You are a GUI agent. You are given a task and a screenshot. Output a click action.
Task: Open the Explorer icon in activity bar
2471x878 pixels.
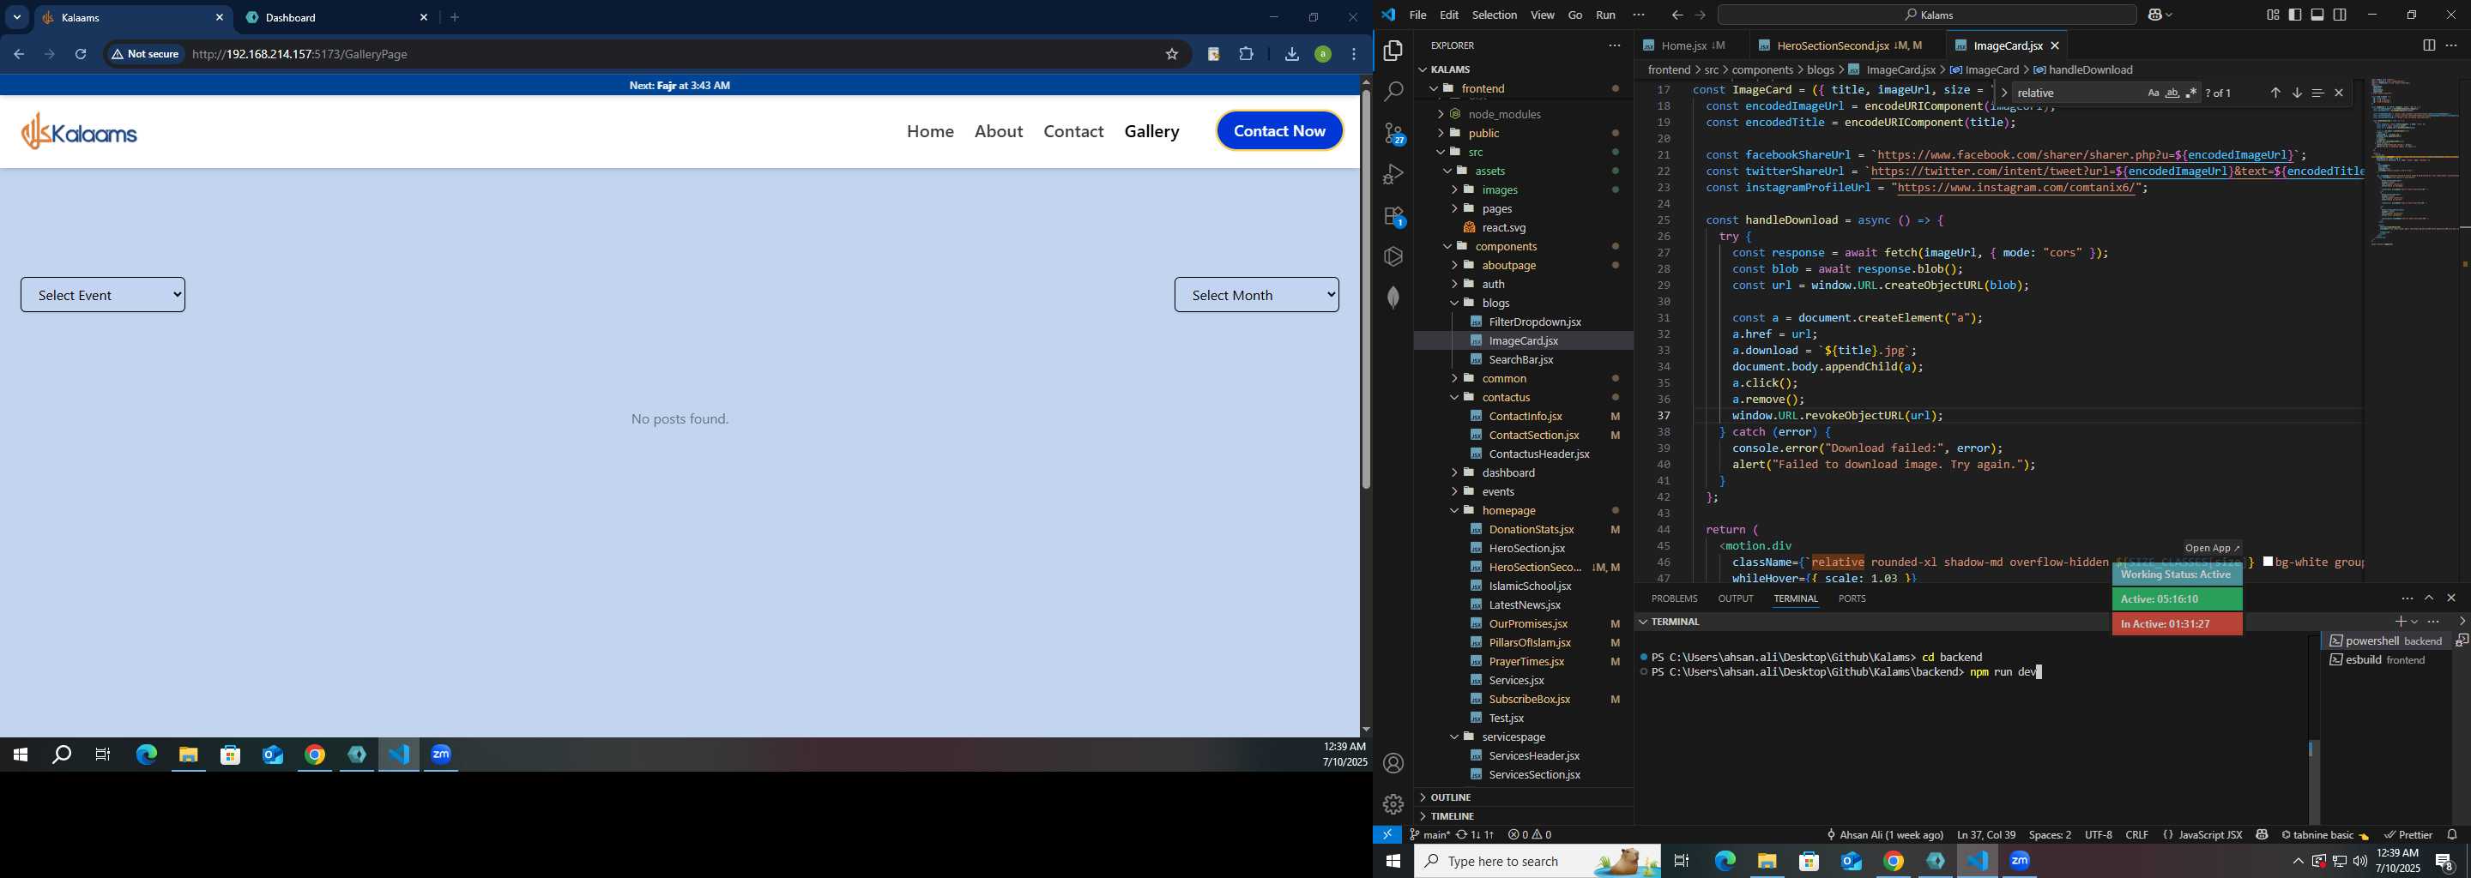[1393, 51]
